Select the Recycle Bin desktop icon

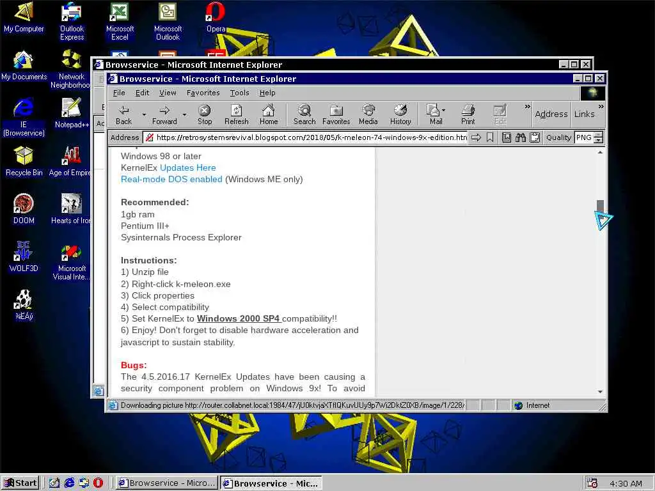(24, 160)
